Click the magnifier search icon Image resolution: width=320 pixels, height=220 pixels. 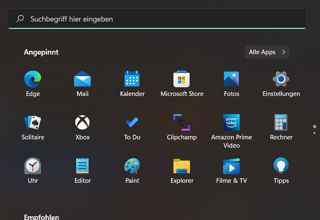pyautogui.click(x=20, y=19)
